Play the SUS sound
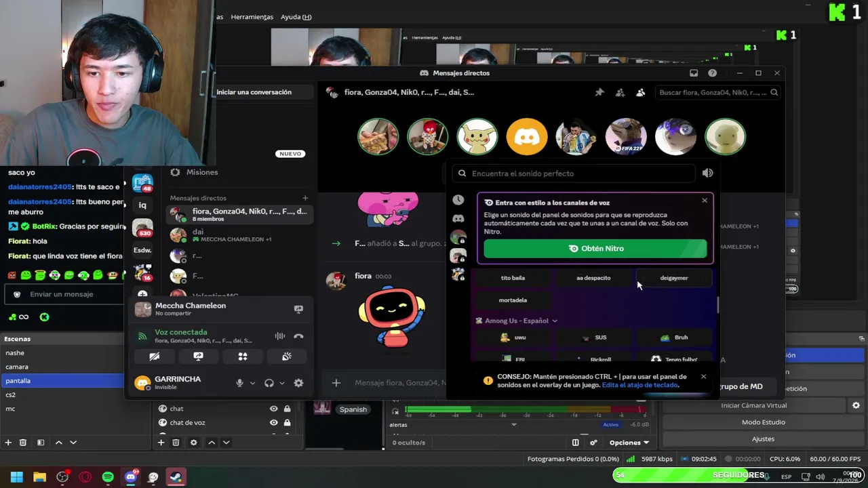This screenshot has width=868, height=488. (593, 338)
